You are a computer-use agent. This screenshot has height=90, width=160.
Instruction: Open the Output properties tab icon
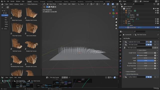[x=120, y=42]
